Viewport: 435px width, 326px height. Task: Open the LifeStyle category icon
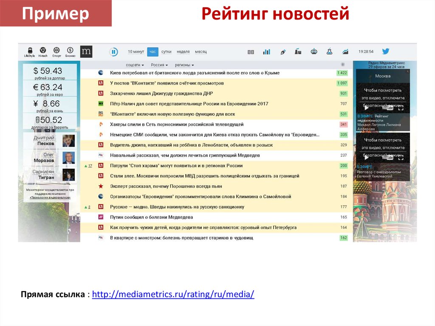30,51
